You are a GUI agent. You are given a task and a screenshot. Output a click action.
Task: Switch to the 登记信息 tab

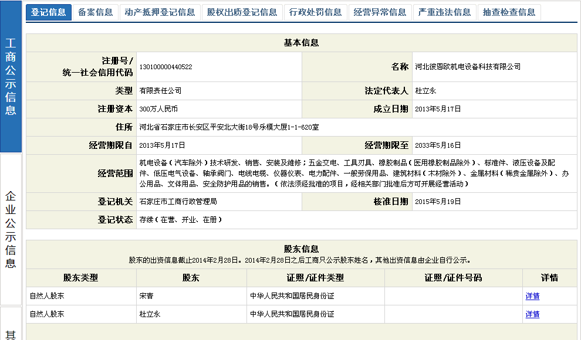[x=49, y=12]
